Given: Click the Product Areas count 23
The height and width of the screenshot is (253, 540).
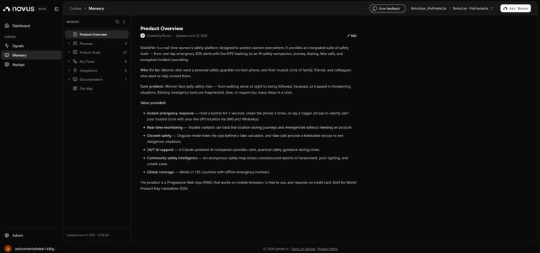Looking at the screenshot, I should point(125,53).
